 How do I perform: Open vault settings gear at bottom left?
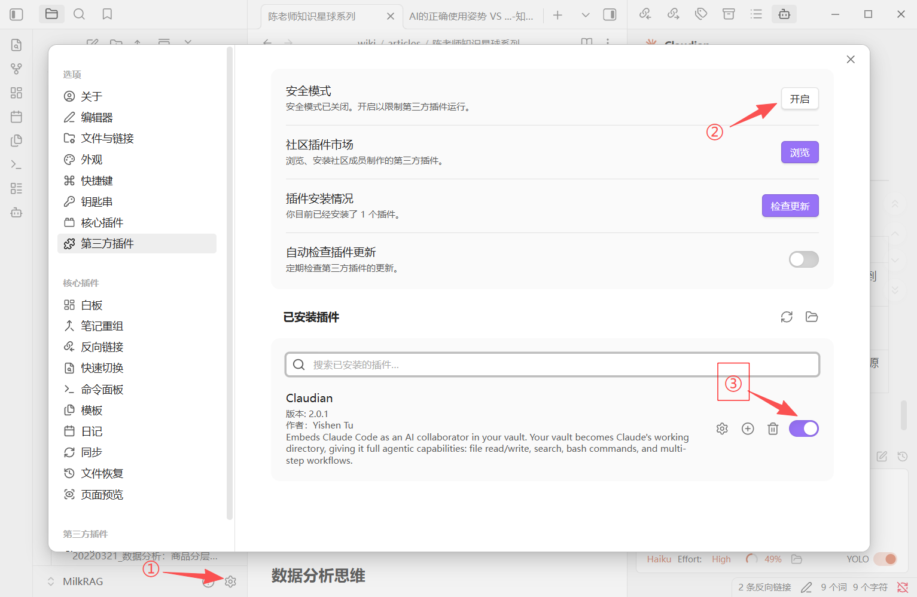230,581
